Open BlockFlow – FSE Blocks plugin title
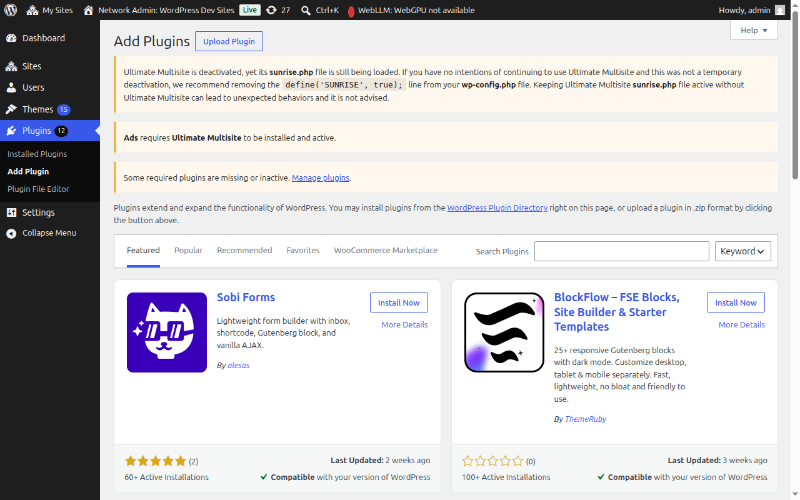800x500 pixels. (617, 312)
